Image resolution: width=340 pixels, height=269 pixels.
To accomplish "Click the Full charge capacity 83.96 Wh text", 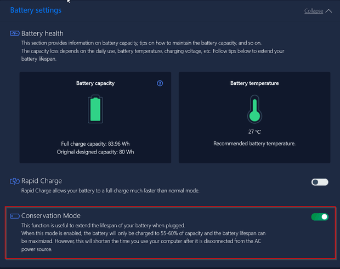I will 95,144.
